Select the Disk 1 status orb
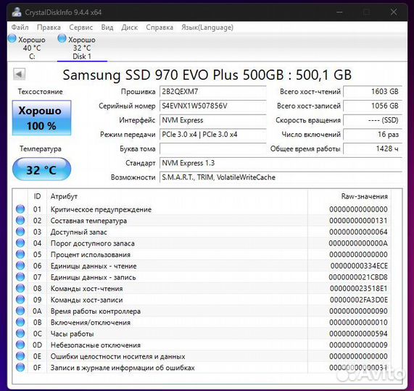Image resolution: width=414 pixels, height=391 pixels. tap(62, 38)
